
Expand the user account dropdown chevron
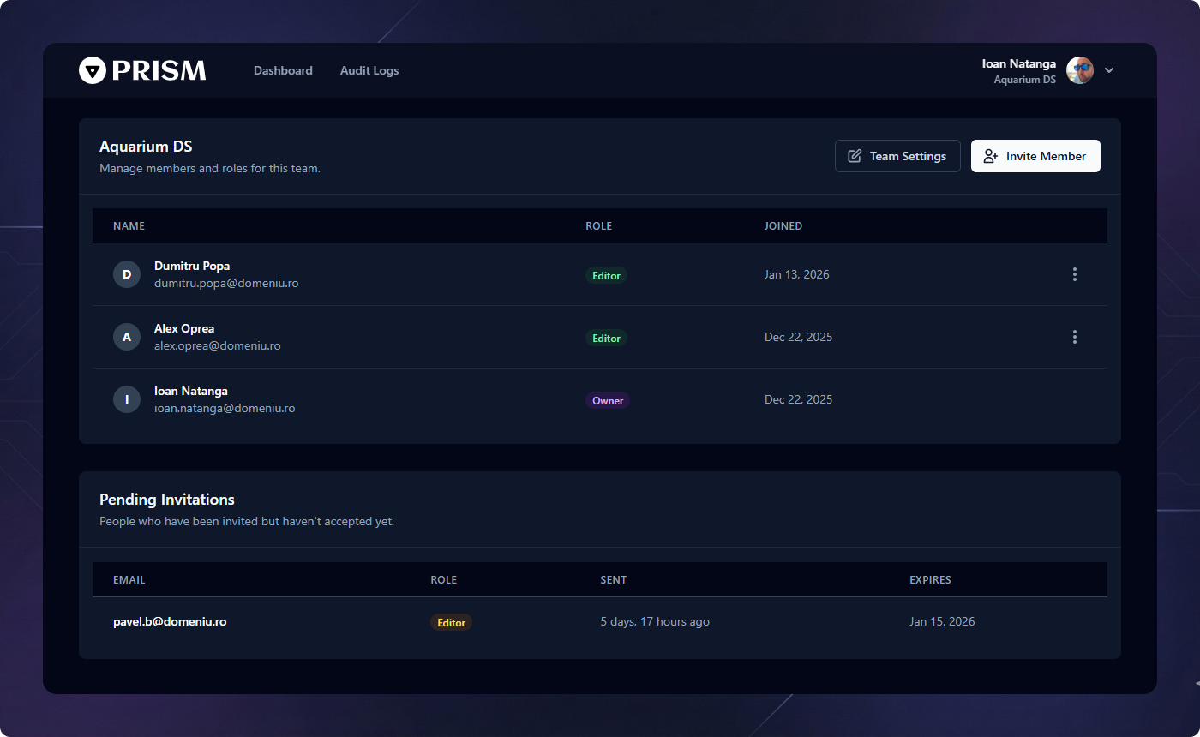pos(1109,70)
